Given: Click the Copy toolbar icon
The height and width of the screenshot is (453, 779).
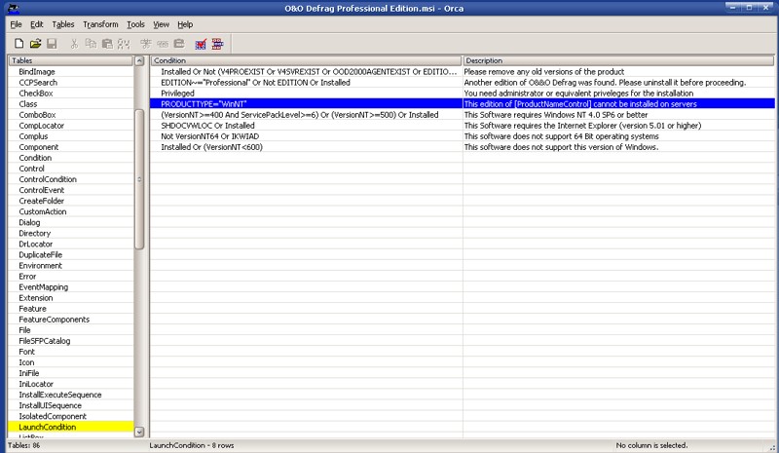Looking at the screenshot, I should [x=91, y=44].
